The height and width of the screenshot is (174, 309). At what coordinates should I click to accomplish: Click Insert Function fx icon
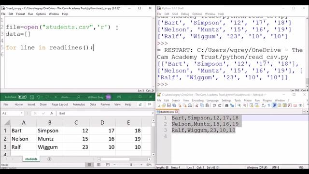pyautogui.click(x=52, y=113)
